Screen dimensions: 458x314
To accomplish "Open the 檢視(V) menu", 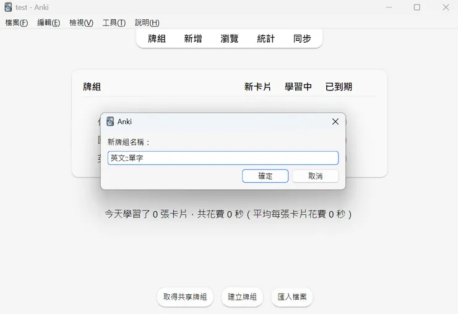I will [x=81, y=22].
